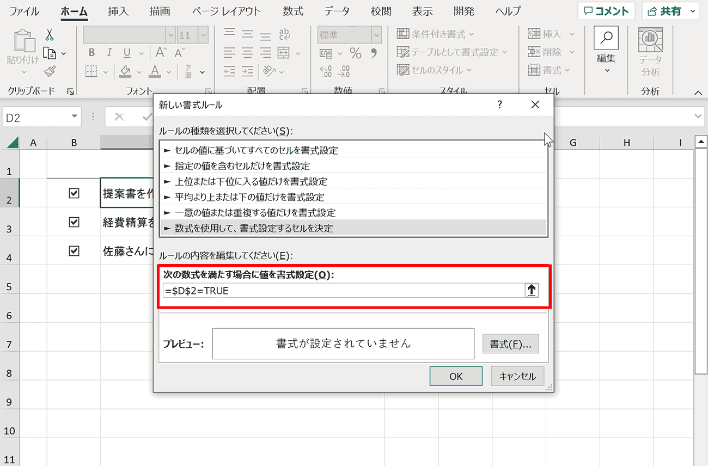This screenshot has height=466, width=708.
Task: Open the 条件付き書式 dropdown
Action: [435, 34]
